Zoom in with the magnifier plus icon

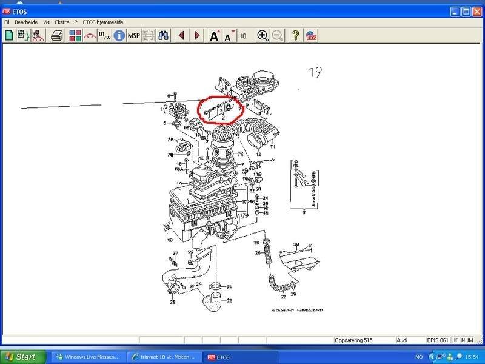click(263, 36)
